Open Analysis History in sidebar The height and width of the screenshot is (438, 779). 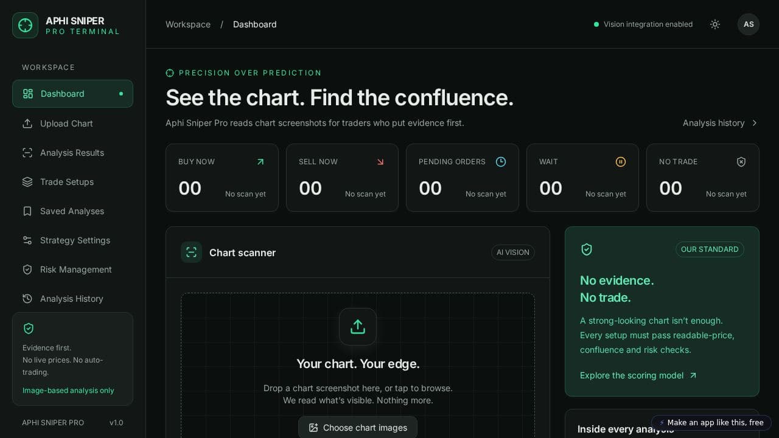click(72, 299)
